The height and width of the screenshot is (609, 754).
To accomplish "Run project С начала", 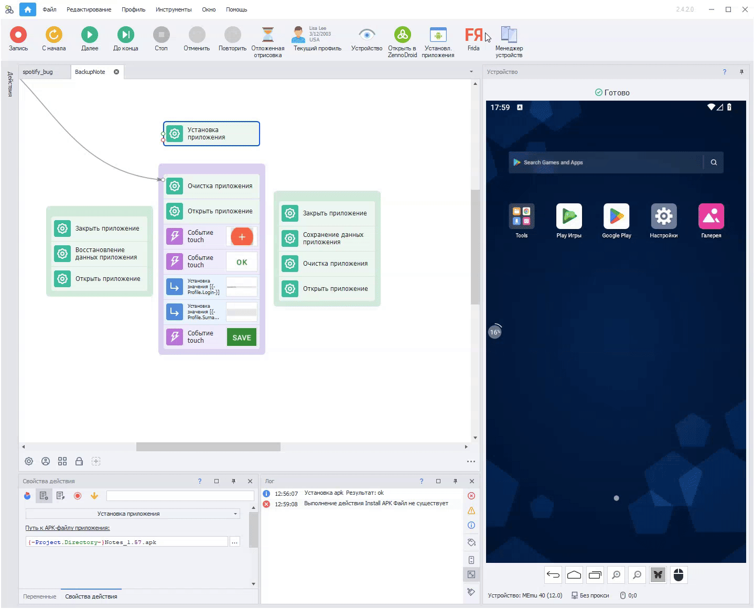I will 53,35.
